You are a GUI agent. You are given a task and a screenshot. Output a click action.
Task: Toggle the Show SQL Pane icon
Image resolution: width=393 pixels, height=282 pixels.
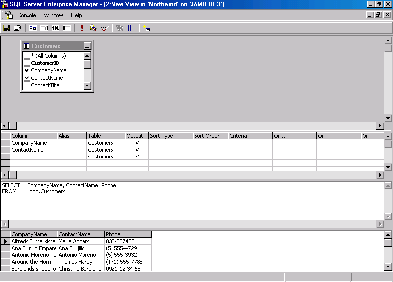[x=56, y=28]
